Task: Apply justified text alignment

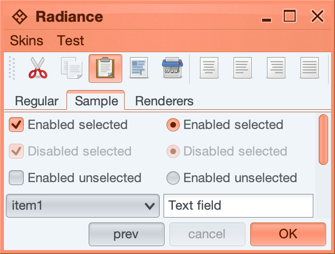Action: click(x=310, y=68)
